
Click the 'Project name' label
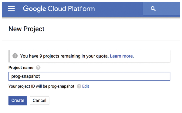click(x=21, y=68)
